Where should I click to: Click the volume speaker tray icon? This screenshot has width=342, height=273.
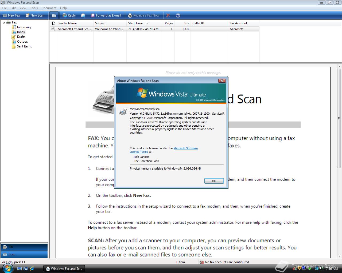[322, 269]
